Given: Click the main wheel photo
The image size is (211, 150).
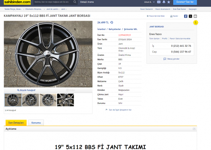Looking at the screenshot, I should pyautogui.click(x=48, y=54).
